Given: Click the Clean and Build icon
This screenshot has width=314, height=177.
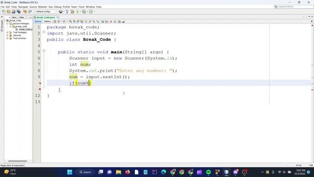Looking at the screenshot, I should point(72,12).
